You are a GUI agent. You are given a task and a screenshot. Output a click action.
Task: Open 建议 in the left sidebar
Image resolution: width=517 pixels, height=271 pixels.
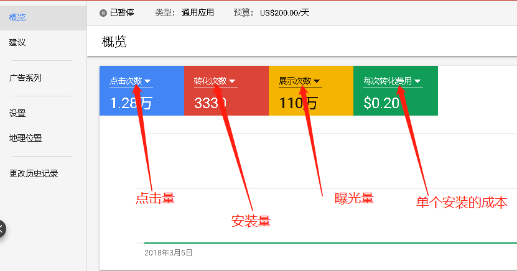(17, 43)
